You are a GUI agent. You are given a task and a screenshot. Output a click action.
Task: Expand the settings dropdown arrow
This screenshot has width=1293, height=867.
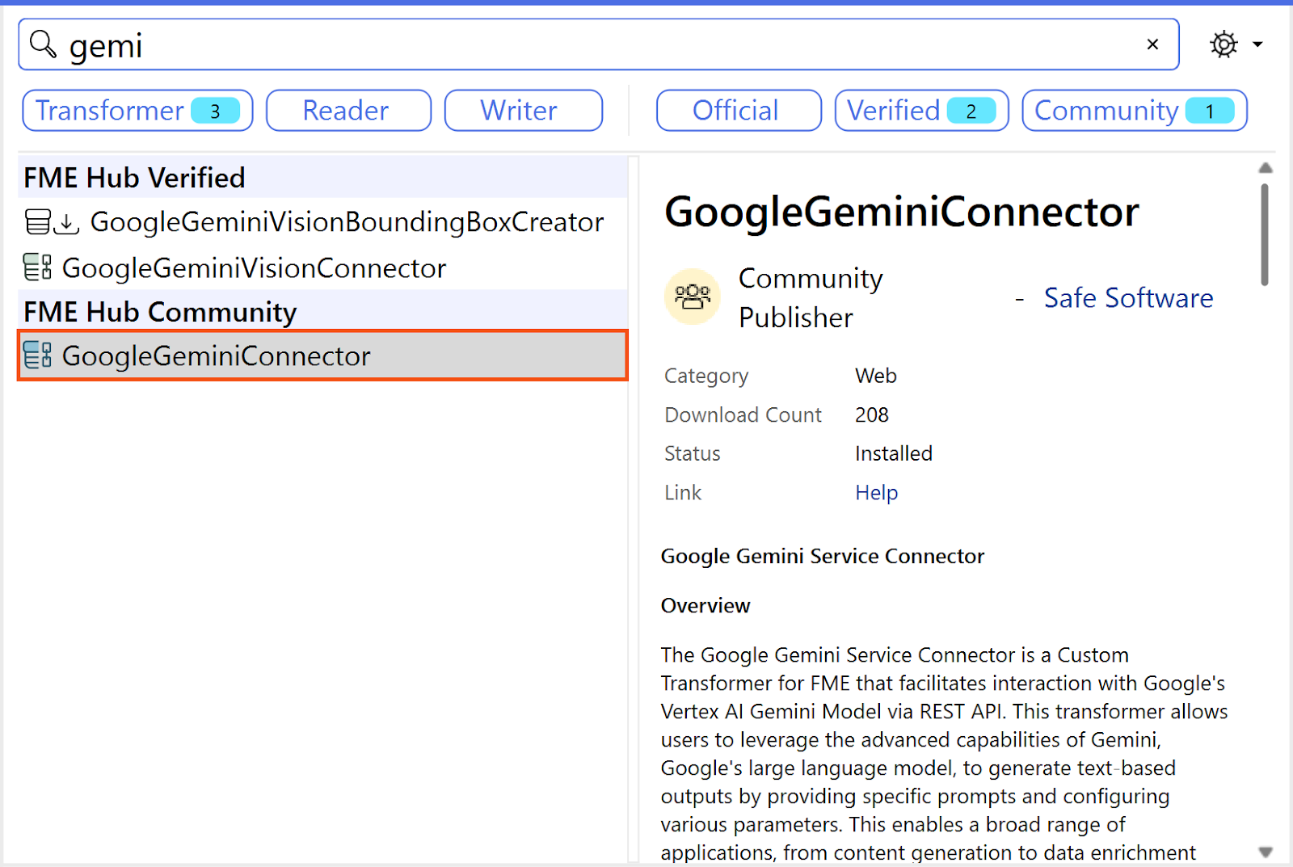(1257, 44)
